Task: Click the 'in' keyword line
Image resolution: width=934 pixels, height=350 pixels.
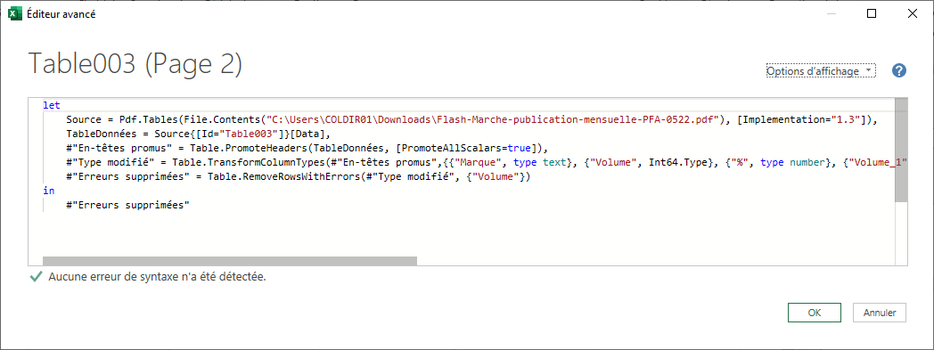Action: click(48, 191)
